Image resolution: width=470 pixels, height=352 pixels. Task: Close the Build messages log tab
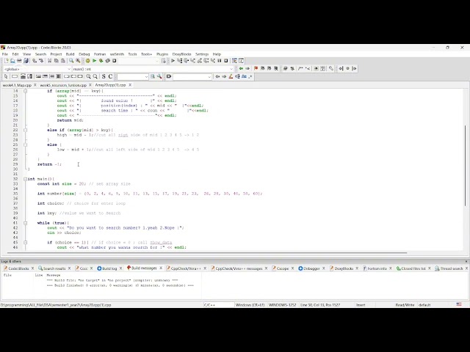161,268
